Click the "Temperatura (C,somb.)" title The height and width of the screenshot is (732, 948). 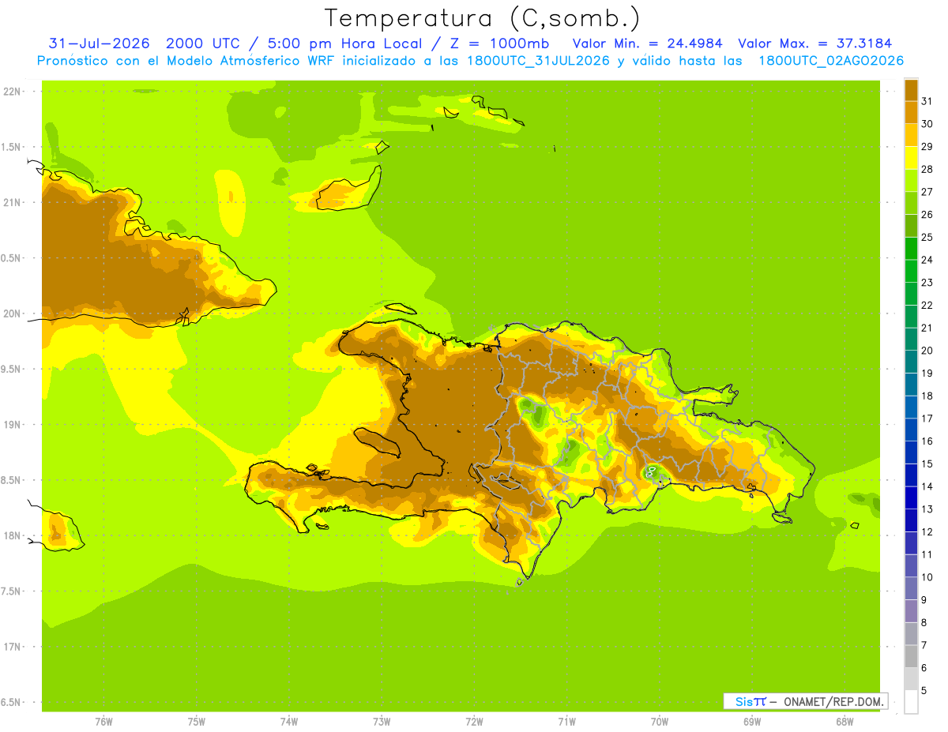483,18
